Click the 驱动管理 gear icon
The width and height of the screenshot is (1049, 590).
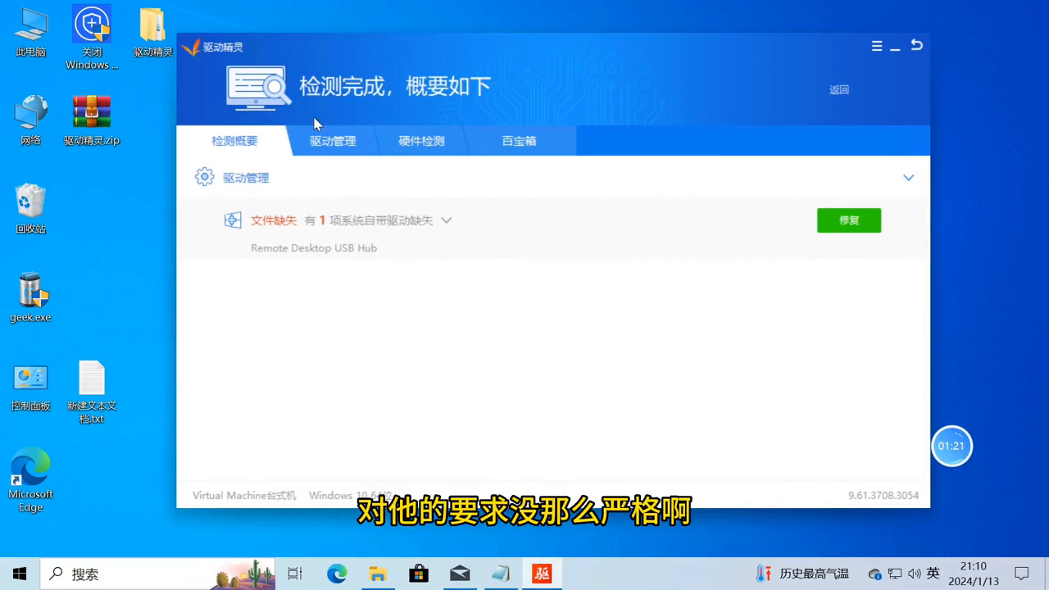pos(204,177)
